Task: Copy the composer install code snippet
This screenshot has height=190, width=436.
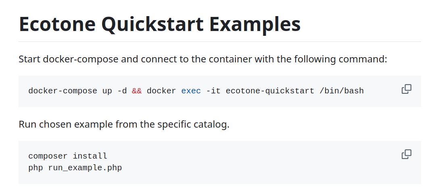Action: pos(406,154)
